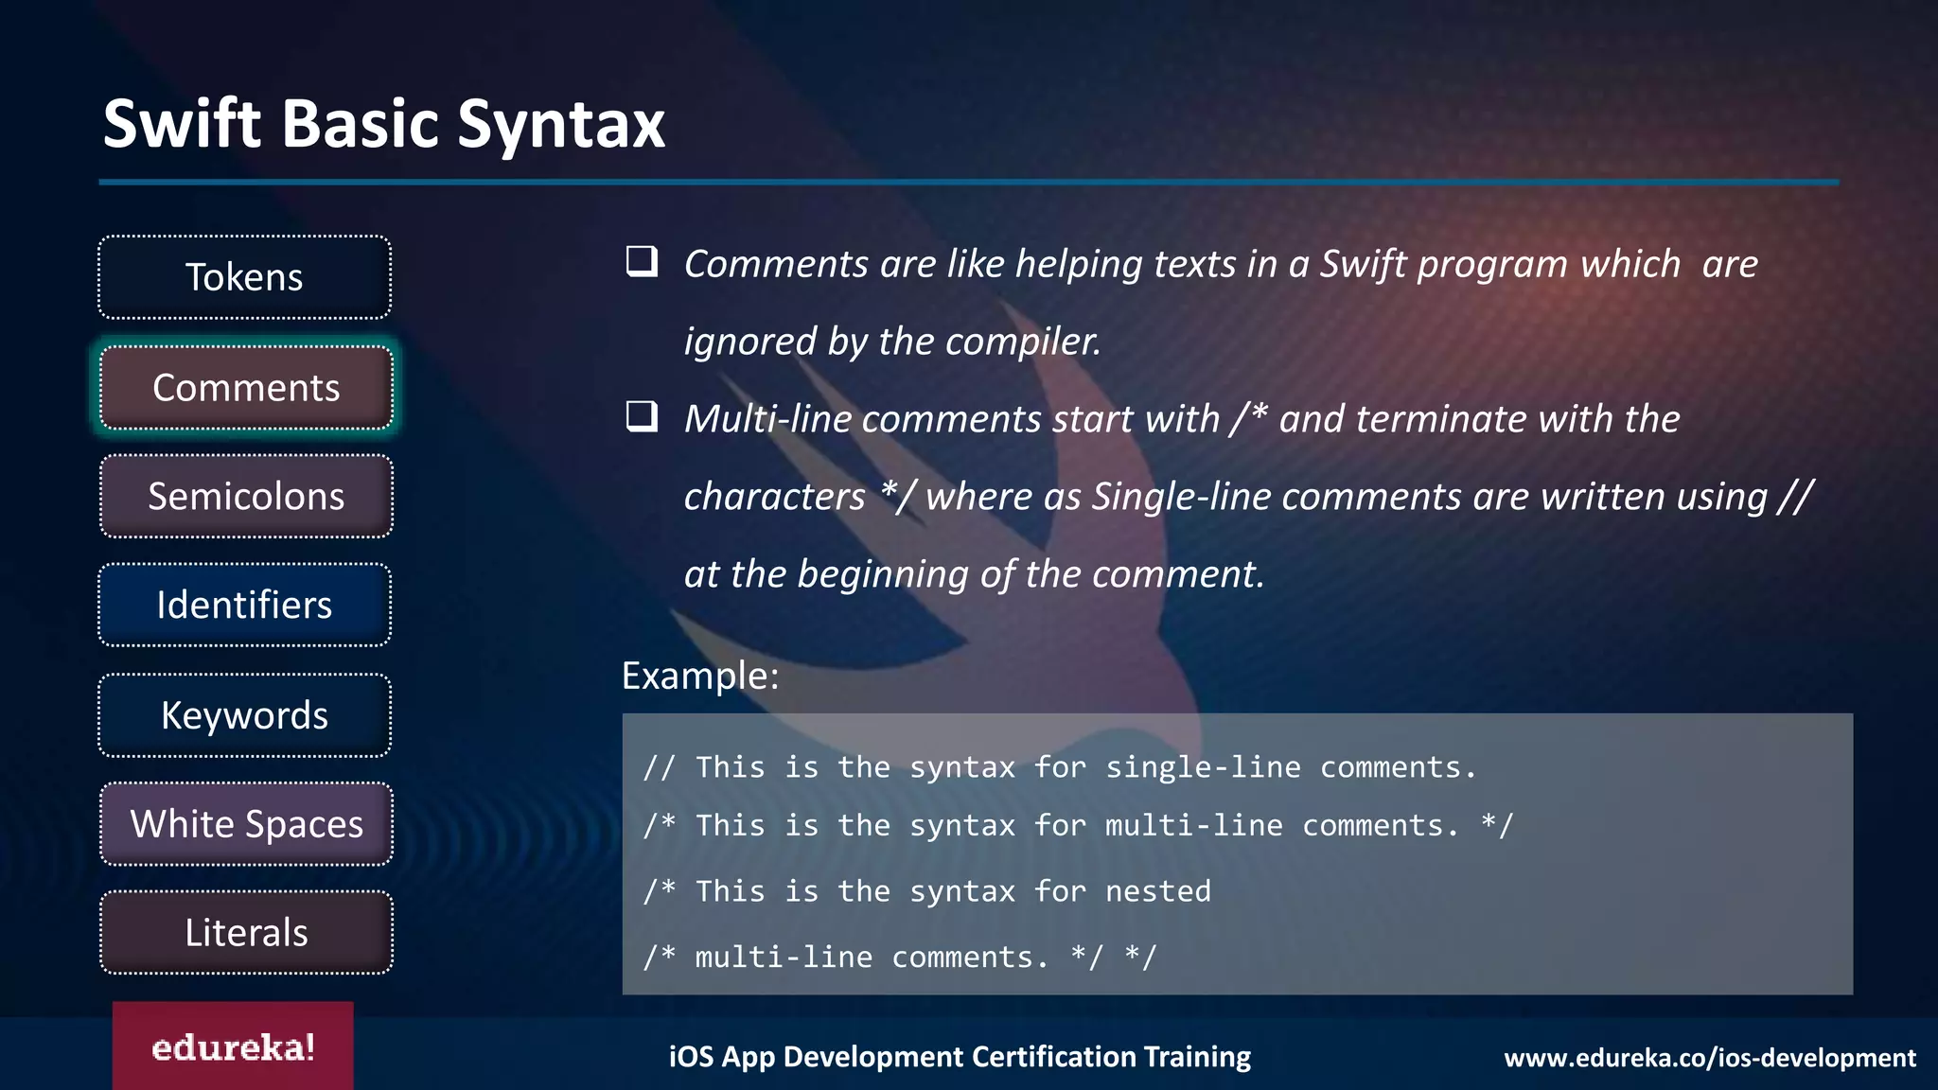Select the '/* multi-line comments. */ */' code line
The image size is (1938, 1090).
[900, 957]
